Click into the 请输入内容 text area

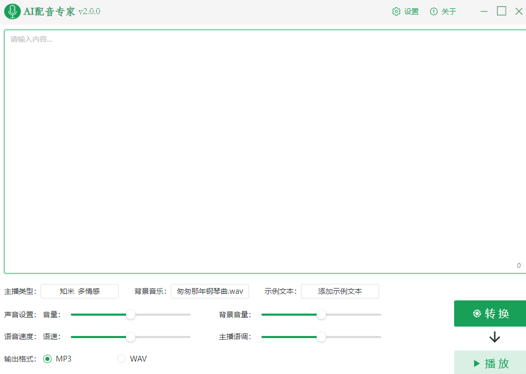265,152
